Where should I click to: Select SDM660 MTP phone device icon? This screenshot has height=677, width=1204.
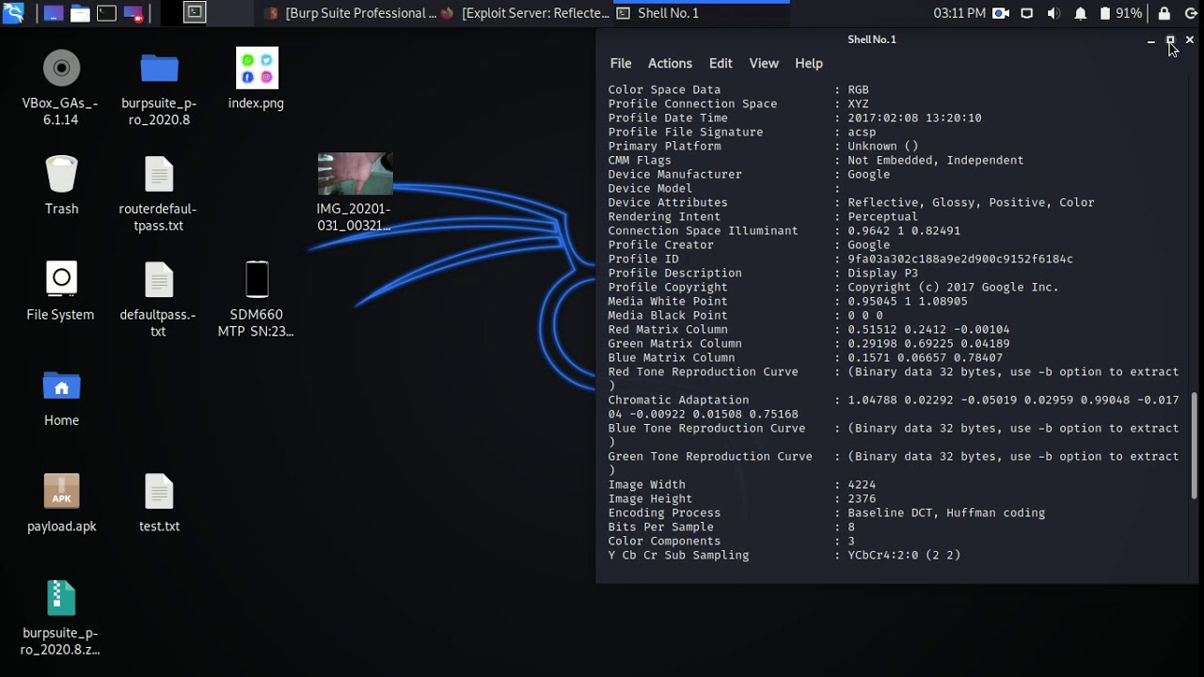pos(256,299)
